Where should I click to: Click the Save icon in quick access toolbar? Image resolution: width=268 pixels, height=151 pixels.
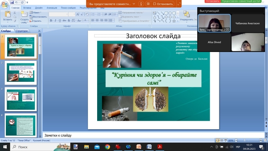click(x=12, y=2)
